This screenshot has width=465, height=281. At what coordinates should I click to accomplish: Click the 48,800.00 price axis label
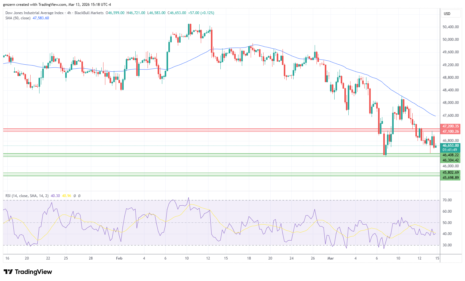point(451,78)
